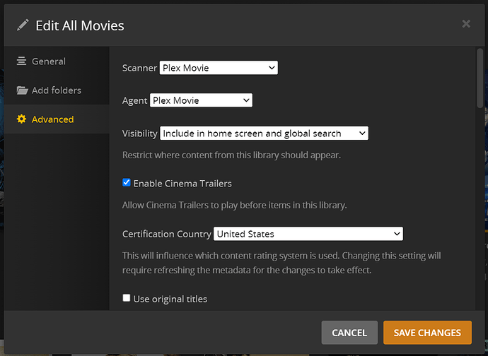Open the Add folders tab
The image size is (488, 356).
pos(56,90)
